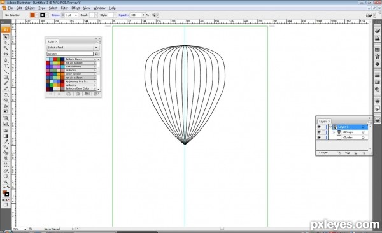Select the Pencil tool
Viewport: 382px width, 233px height.
pos(6,88)
